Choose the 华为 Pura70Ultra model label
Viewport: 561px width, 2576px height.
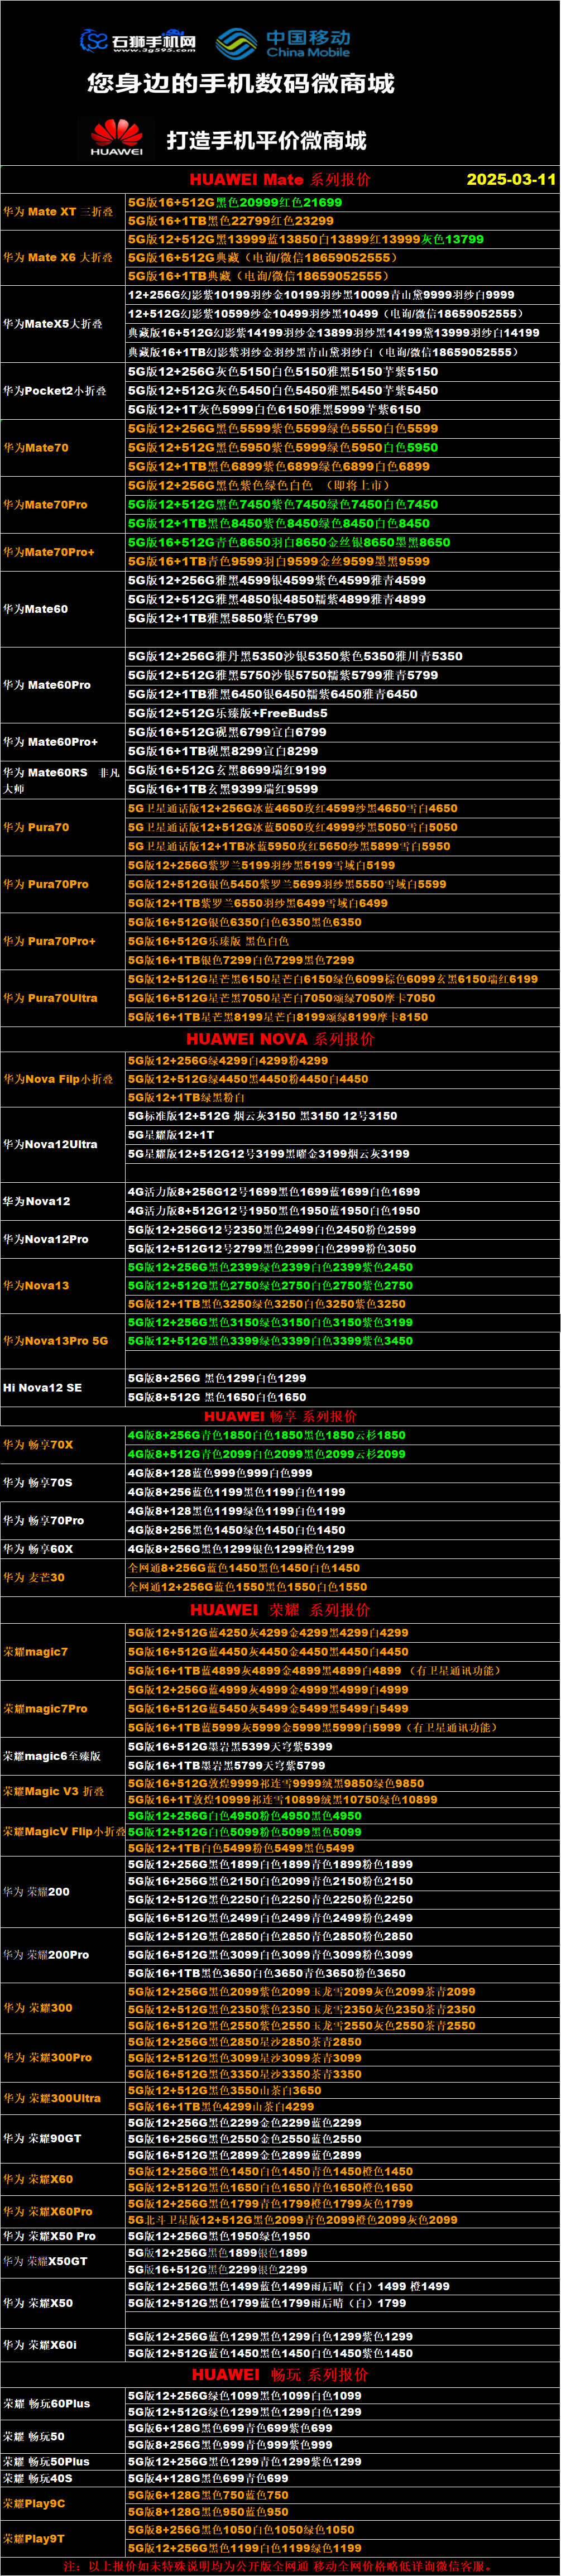(50, 998)
